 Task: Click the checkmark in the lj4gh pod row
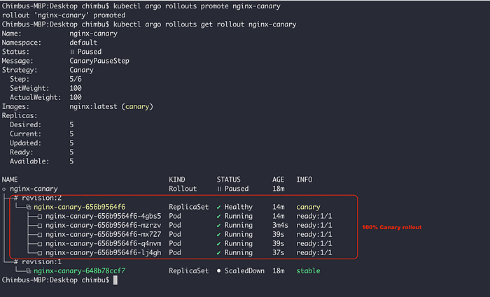(218, 253)
